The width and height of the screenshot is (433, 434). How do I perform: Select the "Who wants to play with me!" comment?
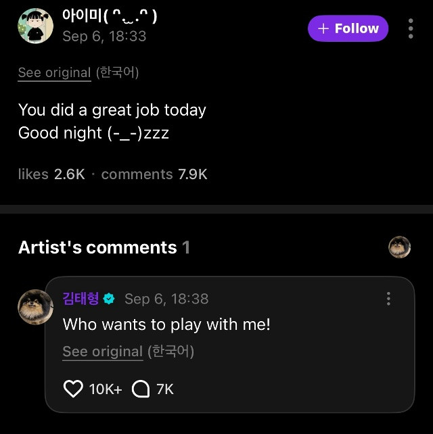point(166,324)
